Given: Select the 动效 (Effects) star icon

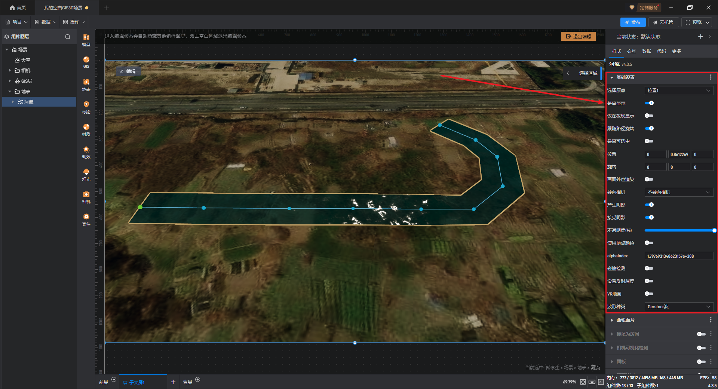Looking at the screenshot, I should tap(86, 152).
